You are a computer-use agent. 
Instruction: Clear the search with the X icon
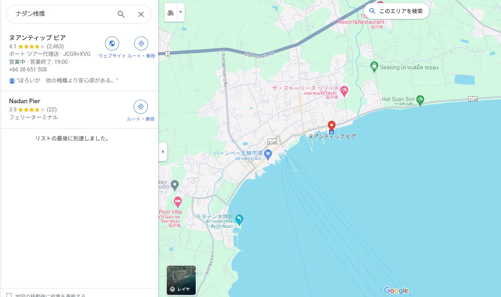141,14
